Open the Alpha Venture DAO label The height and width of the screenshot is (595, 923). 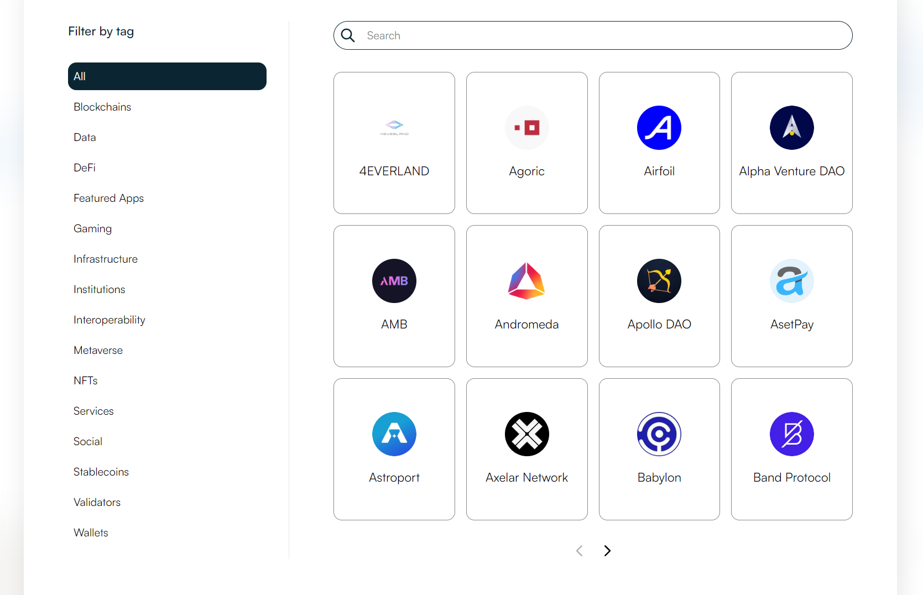point(792,171)
